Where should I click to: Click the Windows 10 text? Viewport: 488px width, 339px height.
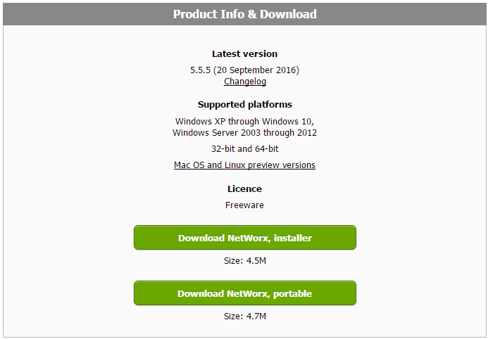287,121
